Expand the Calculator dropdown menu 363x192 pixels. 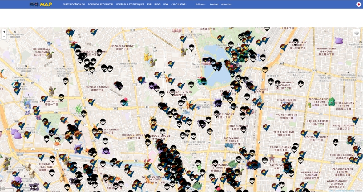pos(179,4)
